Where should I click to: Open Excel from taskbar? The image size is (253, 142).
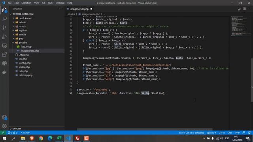[59, 138]
